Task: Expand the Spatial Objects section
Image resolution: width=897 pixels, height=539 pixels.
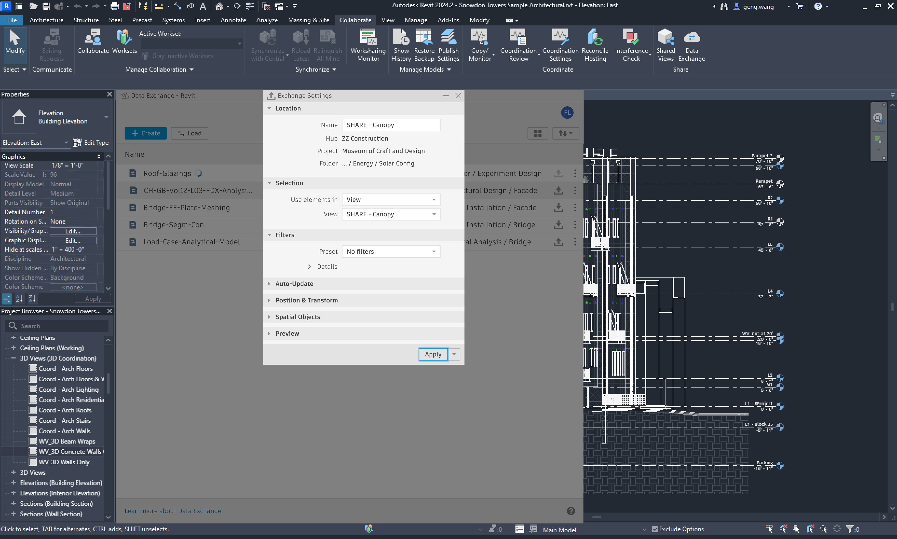Action: pyautogui.click(x=269, y=317)
